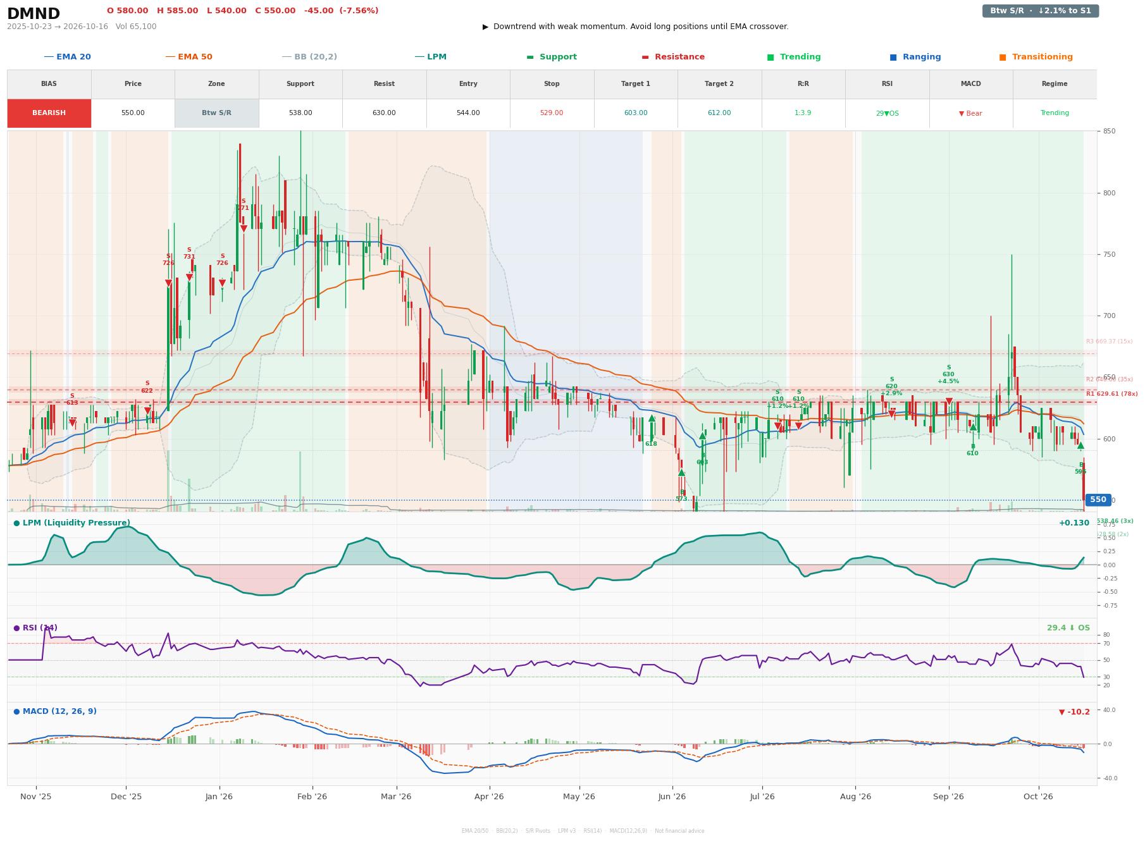The height and width of the screenshot is (841, 1145).
Task: Click the red BEARISH bias cell
Action: coord(49,113)
